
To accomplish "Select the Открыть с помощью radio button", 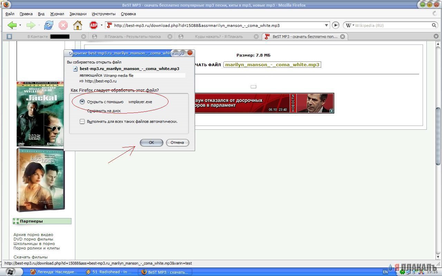I will click(82, 102).
